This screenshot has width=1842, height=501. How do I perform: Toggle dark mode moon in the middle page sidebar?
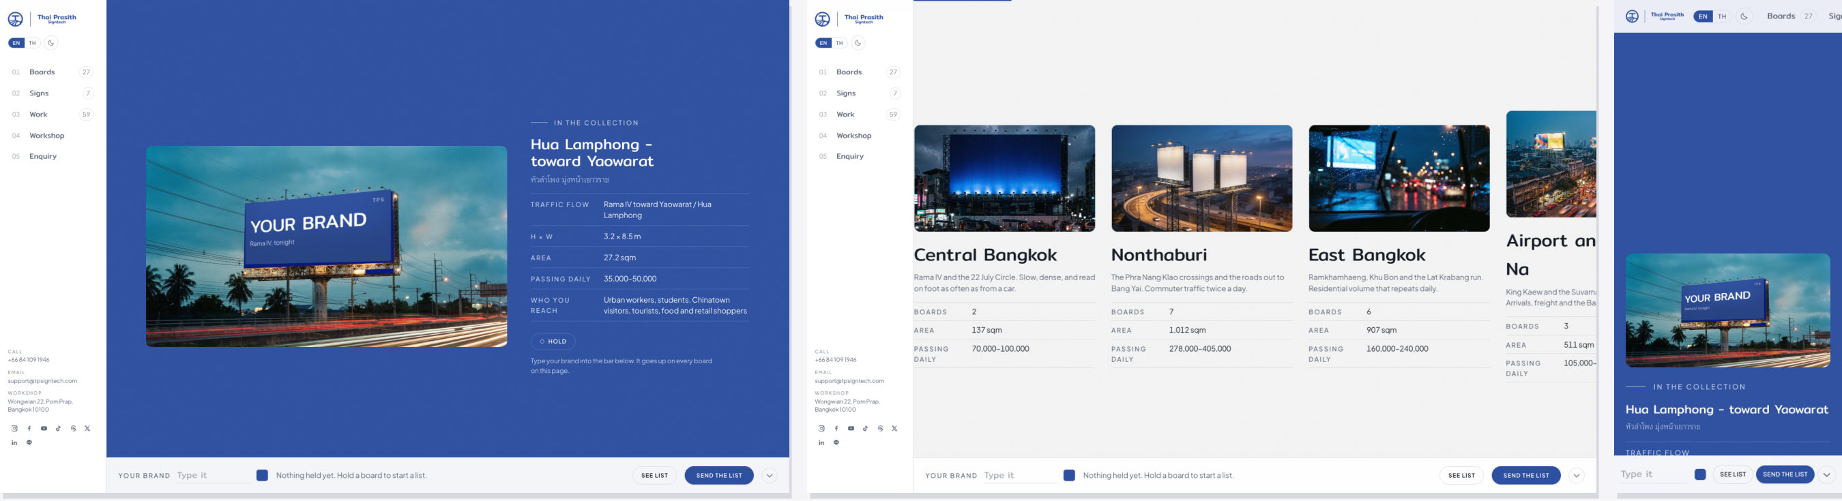858,43
